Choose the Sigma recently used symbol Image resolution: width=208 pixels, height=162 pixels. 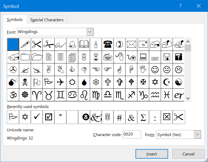tap(143, 117)
